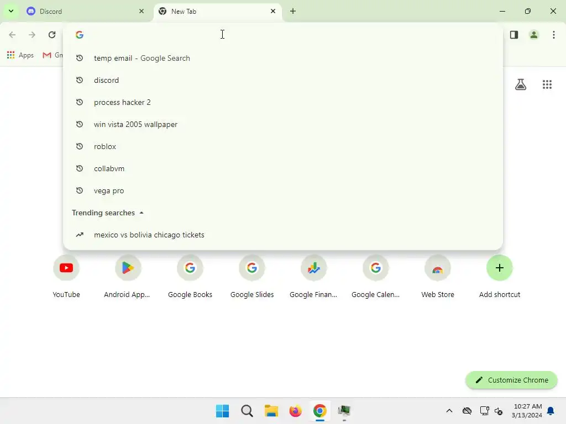The height and width of the screenshot is (424, 566).
Task: Open the Apps bookmark
Action: click(x=20, y=55)
